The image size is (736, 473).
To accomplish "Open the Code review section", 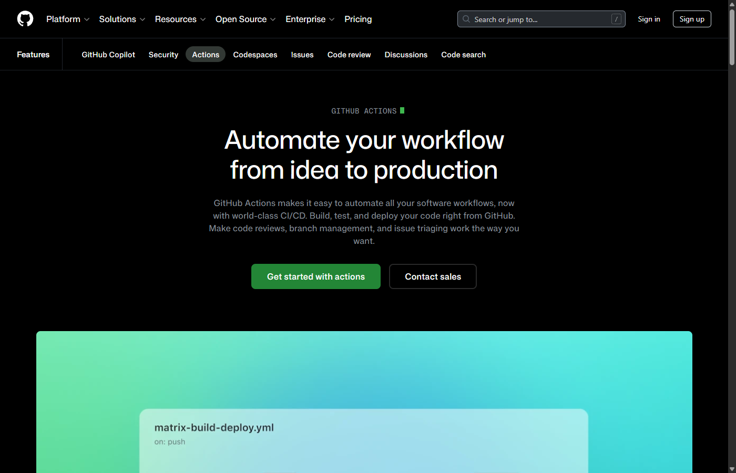I will (349, 54).
